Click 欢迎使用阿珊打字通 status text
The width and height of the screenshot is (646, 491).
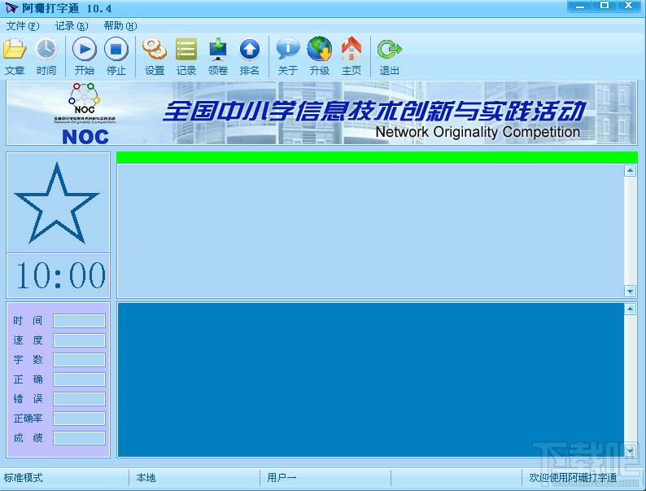(x=573, y=478)
